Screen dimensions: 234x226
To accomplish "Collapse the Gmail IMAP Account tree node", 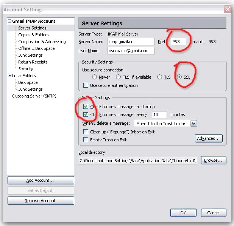I will 9,21.
